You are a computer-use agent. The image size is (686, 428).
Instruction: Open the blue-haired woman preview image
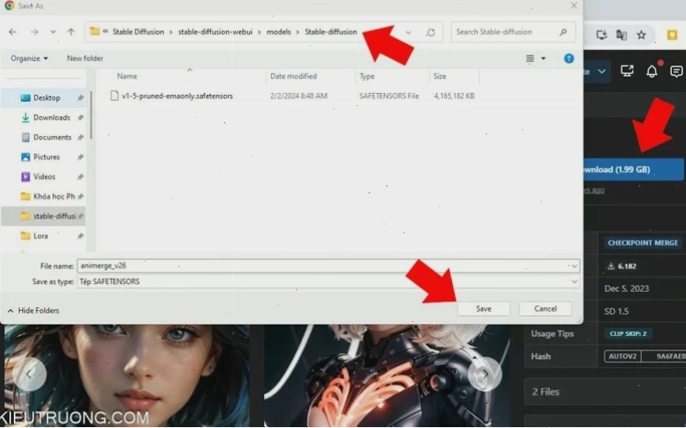click(127, 375)
